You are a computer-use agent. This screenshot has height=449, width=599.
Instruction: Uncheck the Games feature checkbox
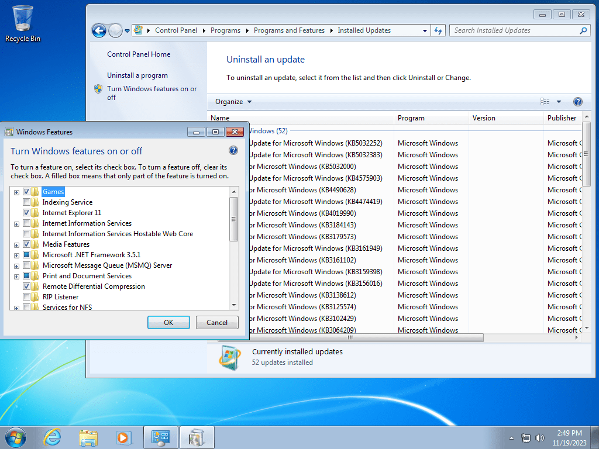(x=26, y=192)
